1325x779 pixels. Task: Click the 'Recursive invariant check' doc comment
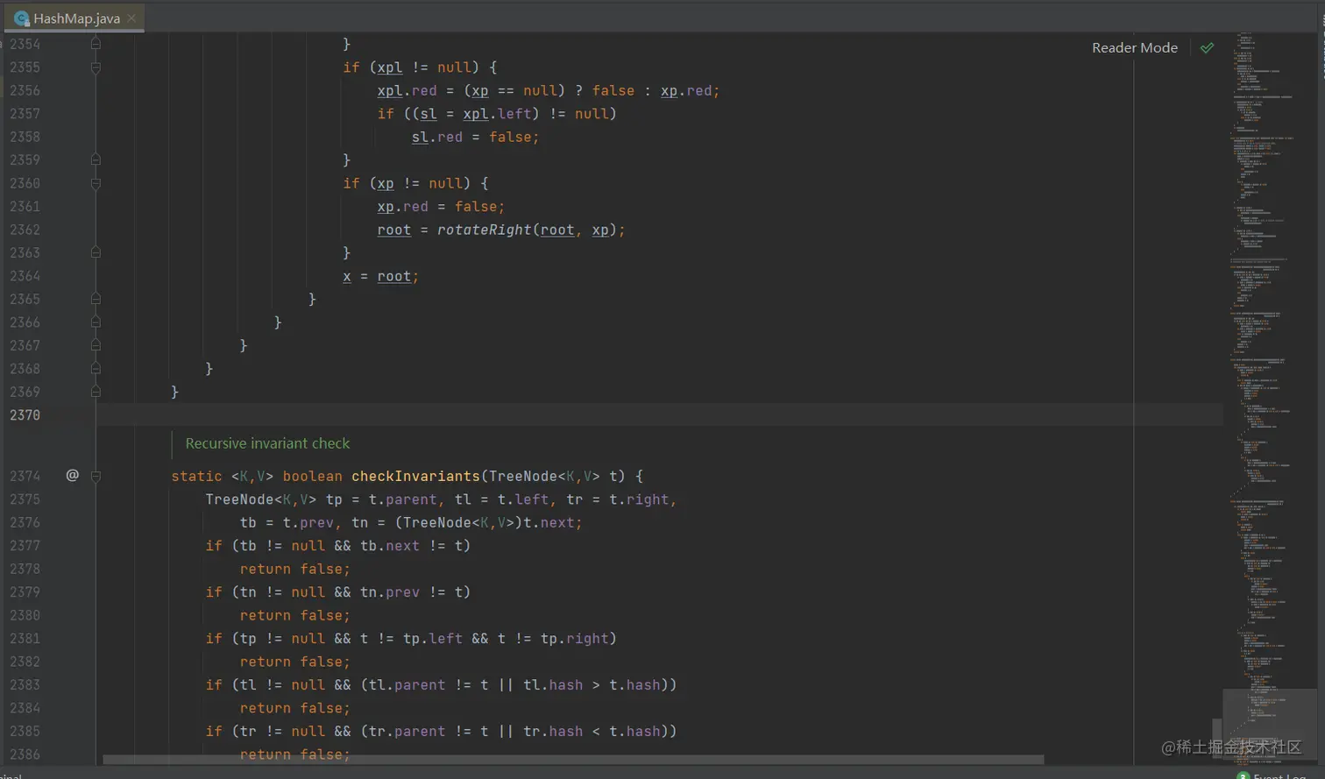[267, 443]
